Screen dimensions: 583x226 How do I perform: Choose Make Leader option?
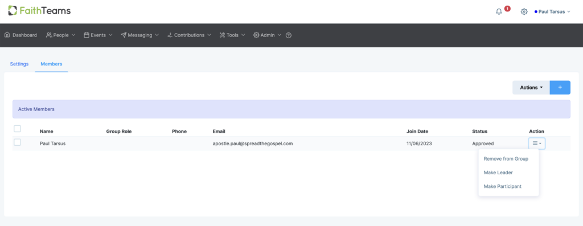coord(498,172)
